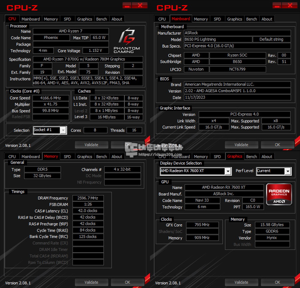
Task: Open Bench tab in the Processor-page window
Action: click(102, 19)
